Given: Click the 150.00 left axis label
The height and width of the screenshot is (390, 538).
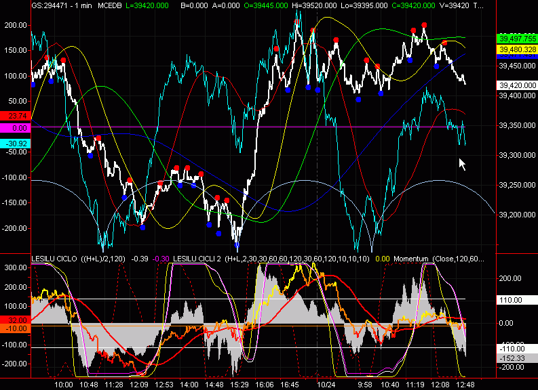Looking at the screenshot, I should coord(16,50).
